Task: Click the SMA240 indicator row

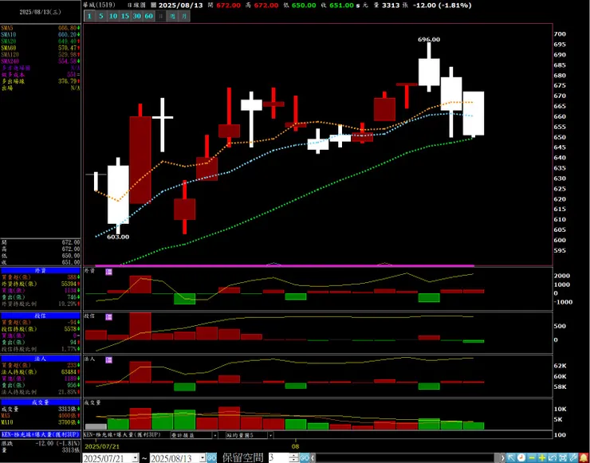Action: pyautogui.click(x=40, y=61)
